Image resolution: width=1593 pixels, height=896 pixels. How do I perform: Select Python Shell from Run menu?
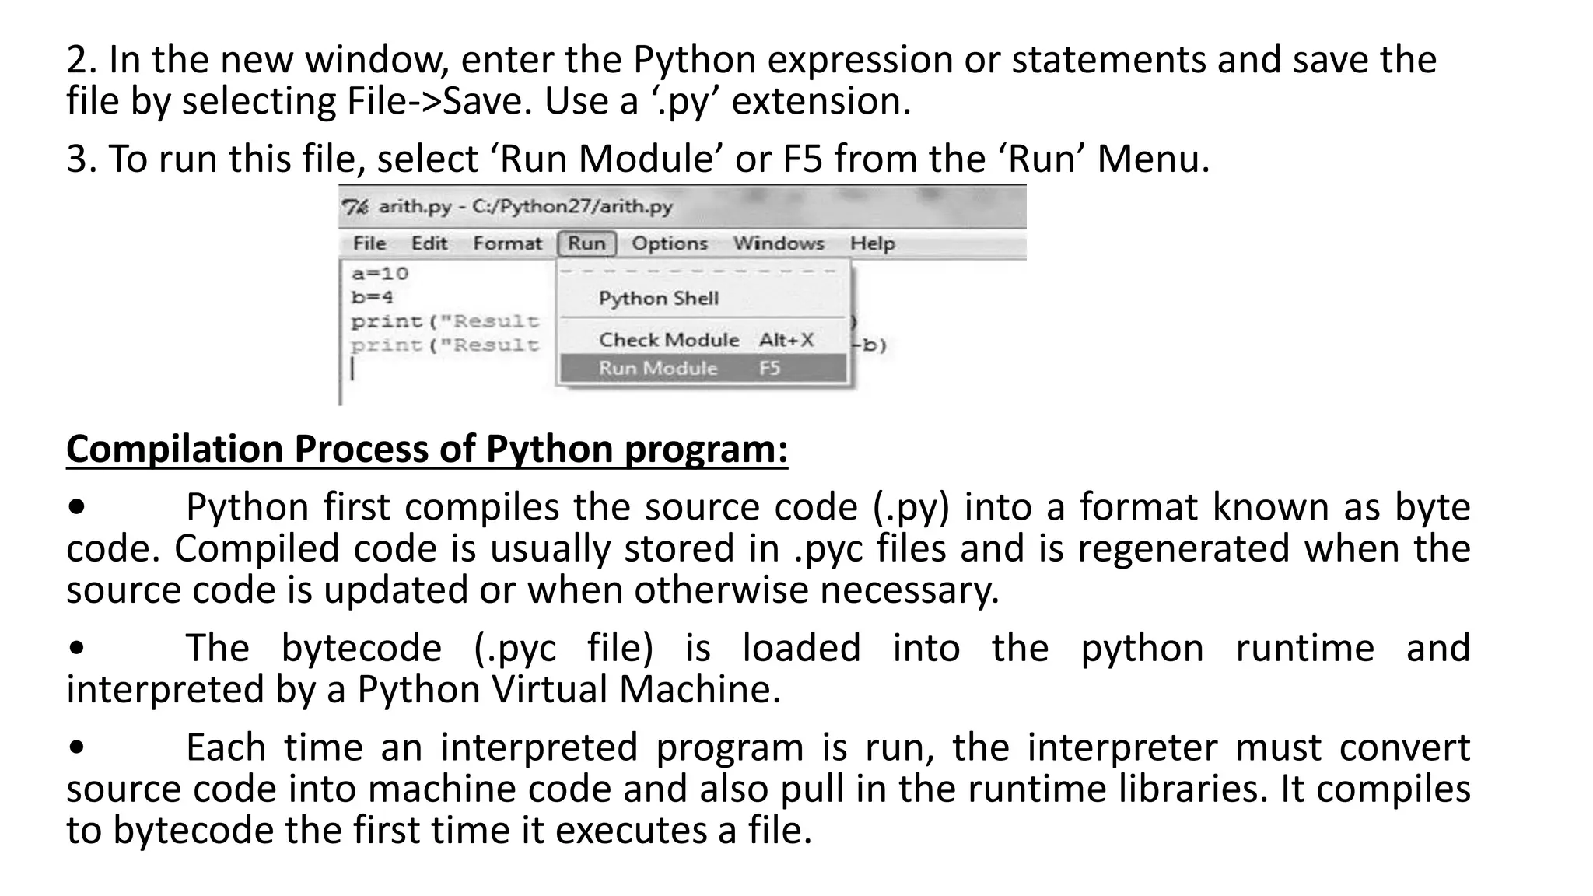(x=658, y=299)
